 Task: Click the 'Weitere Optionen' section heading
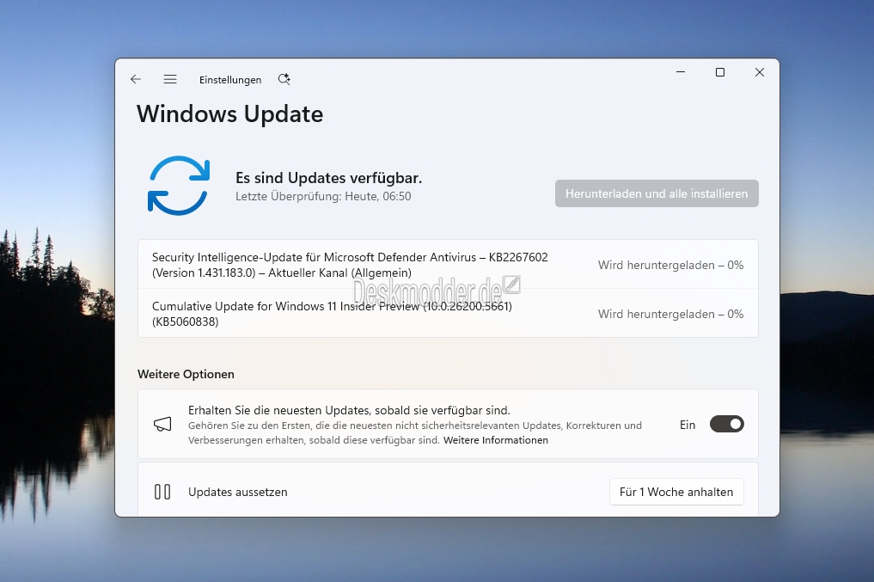pyautogui.click(x=186, y=374)
